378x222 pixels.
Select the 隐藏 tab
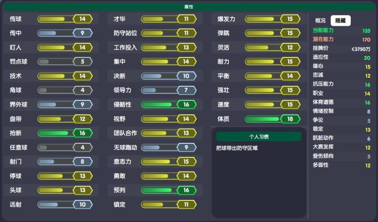pos(341,20)
